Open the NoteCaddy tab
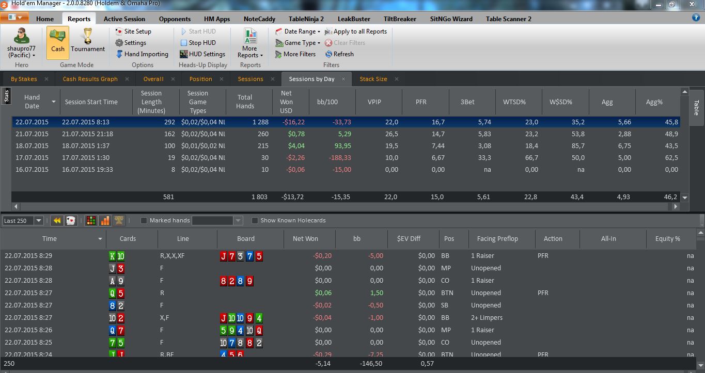Viewport: 705px width, 373px height. pos(259,19)
